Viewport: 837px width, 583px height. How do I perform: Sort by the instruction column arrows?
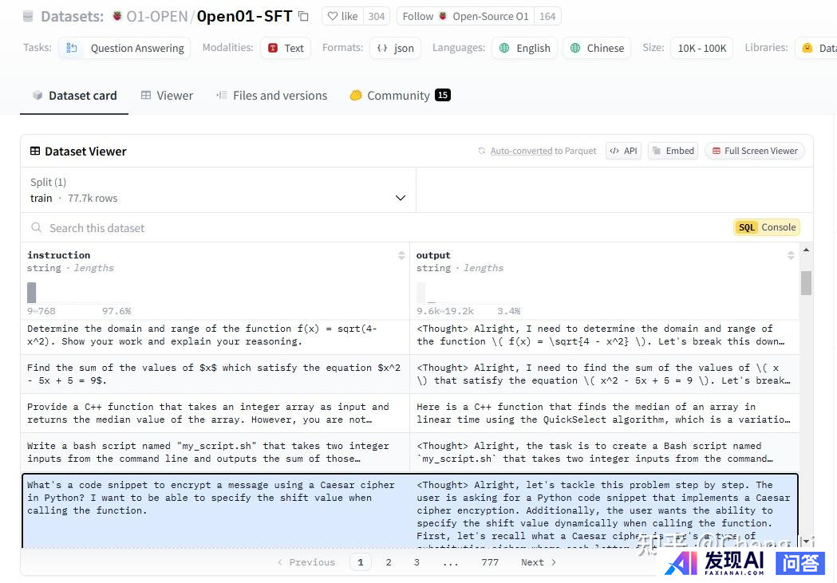coord(401,255)
